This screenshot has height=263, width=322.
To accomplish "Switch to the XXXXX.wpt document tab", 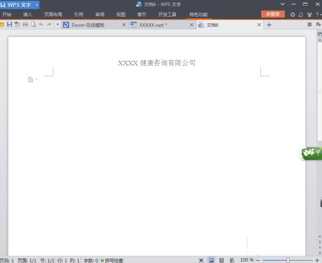I will 153,25.
